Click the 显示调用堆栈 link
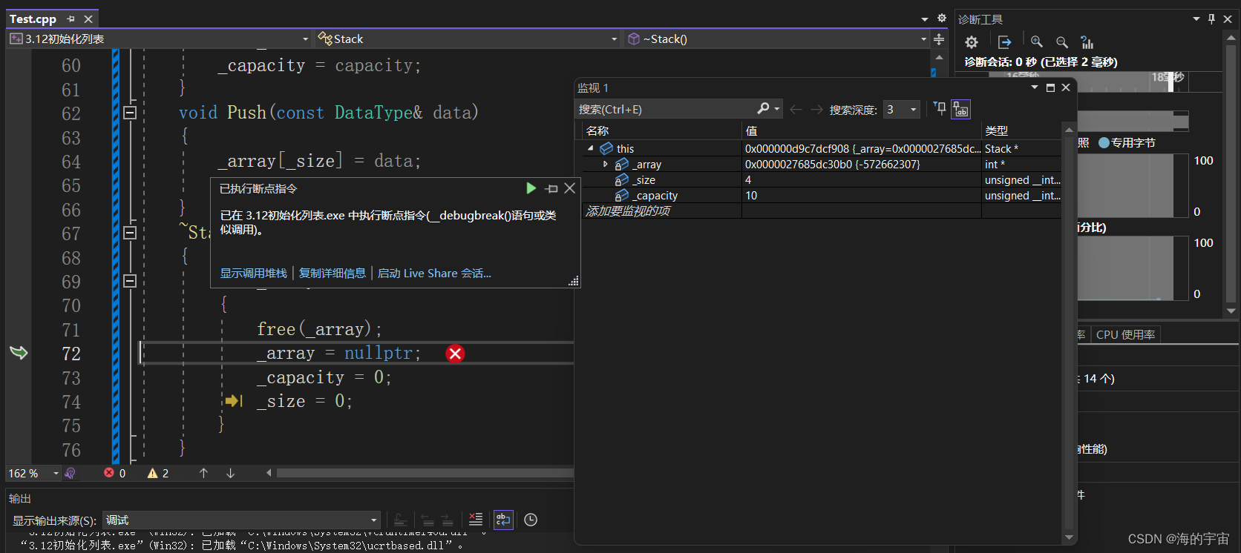 (x=253, y=273)
